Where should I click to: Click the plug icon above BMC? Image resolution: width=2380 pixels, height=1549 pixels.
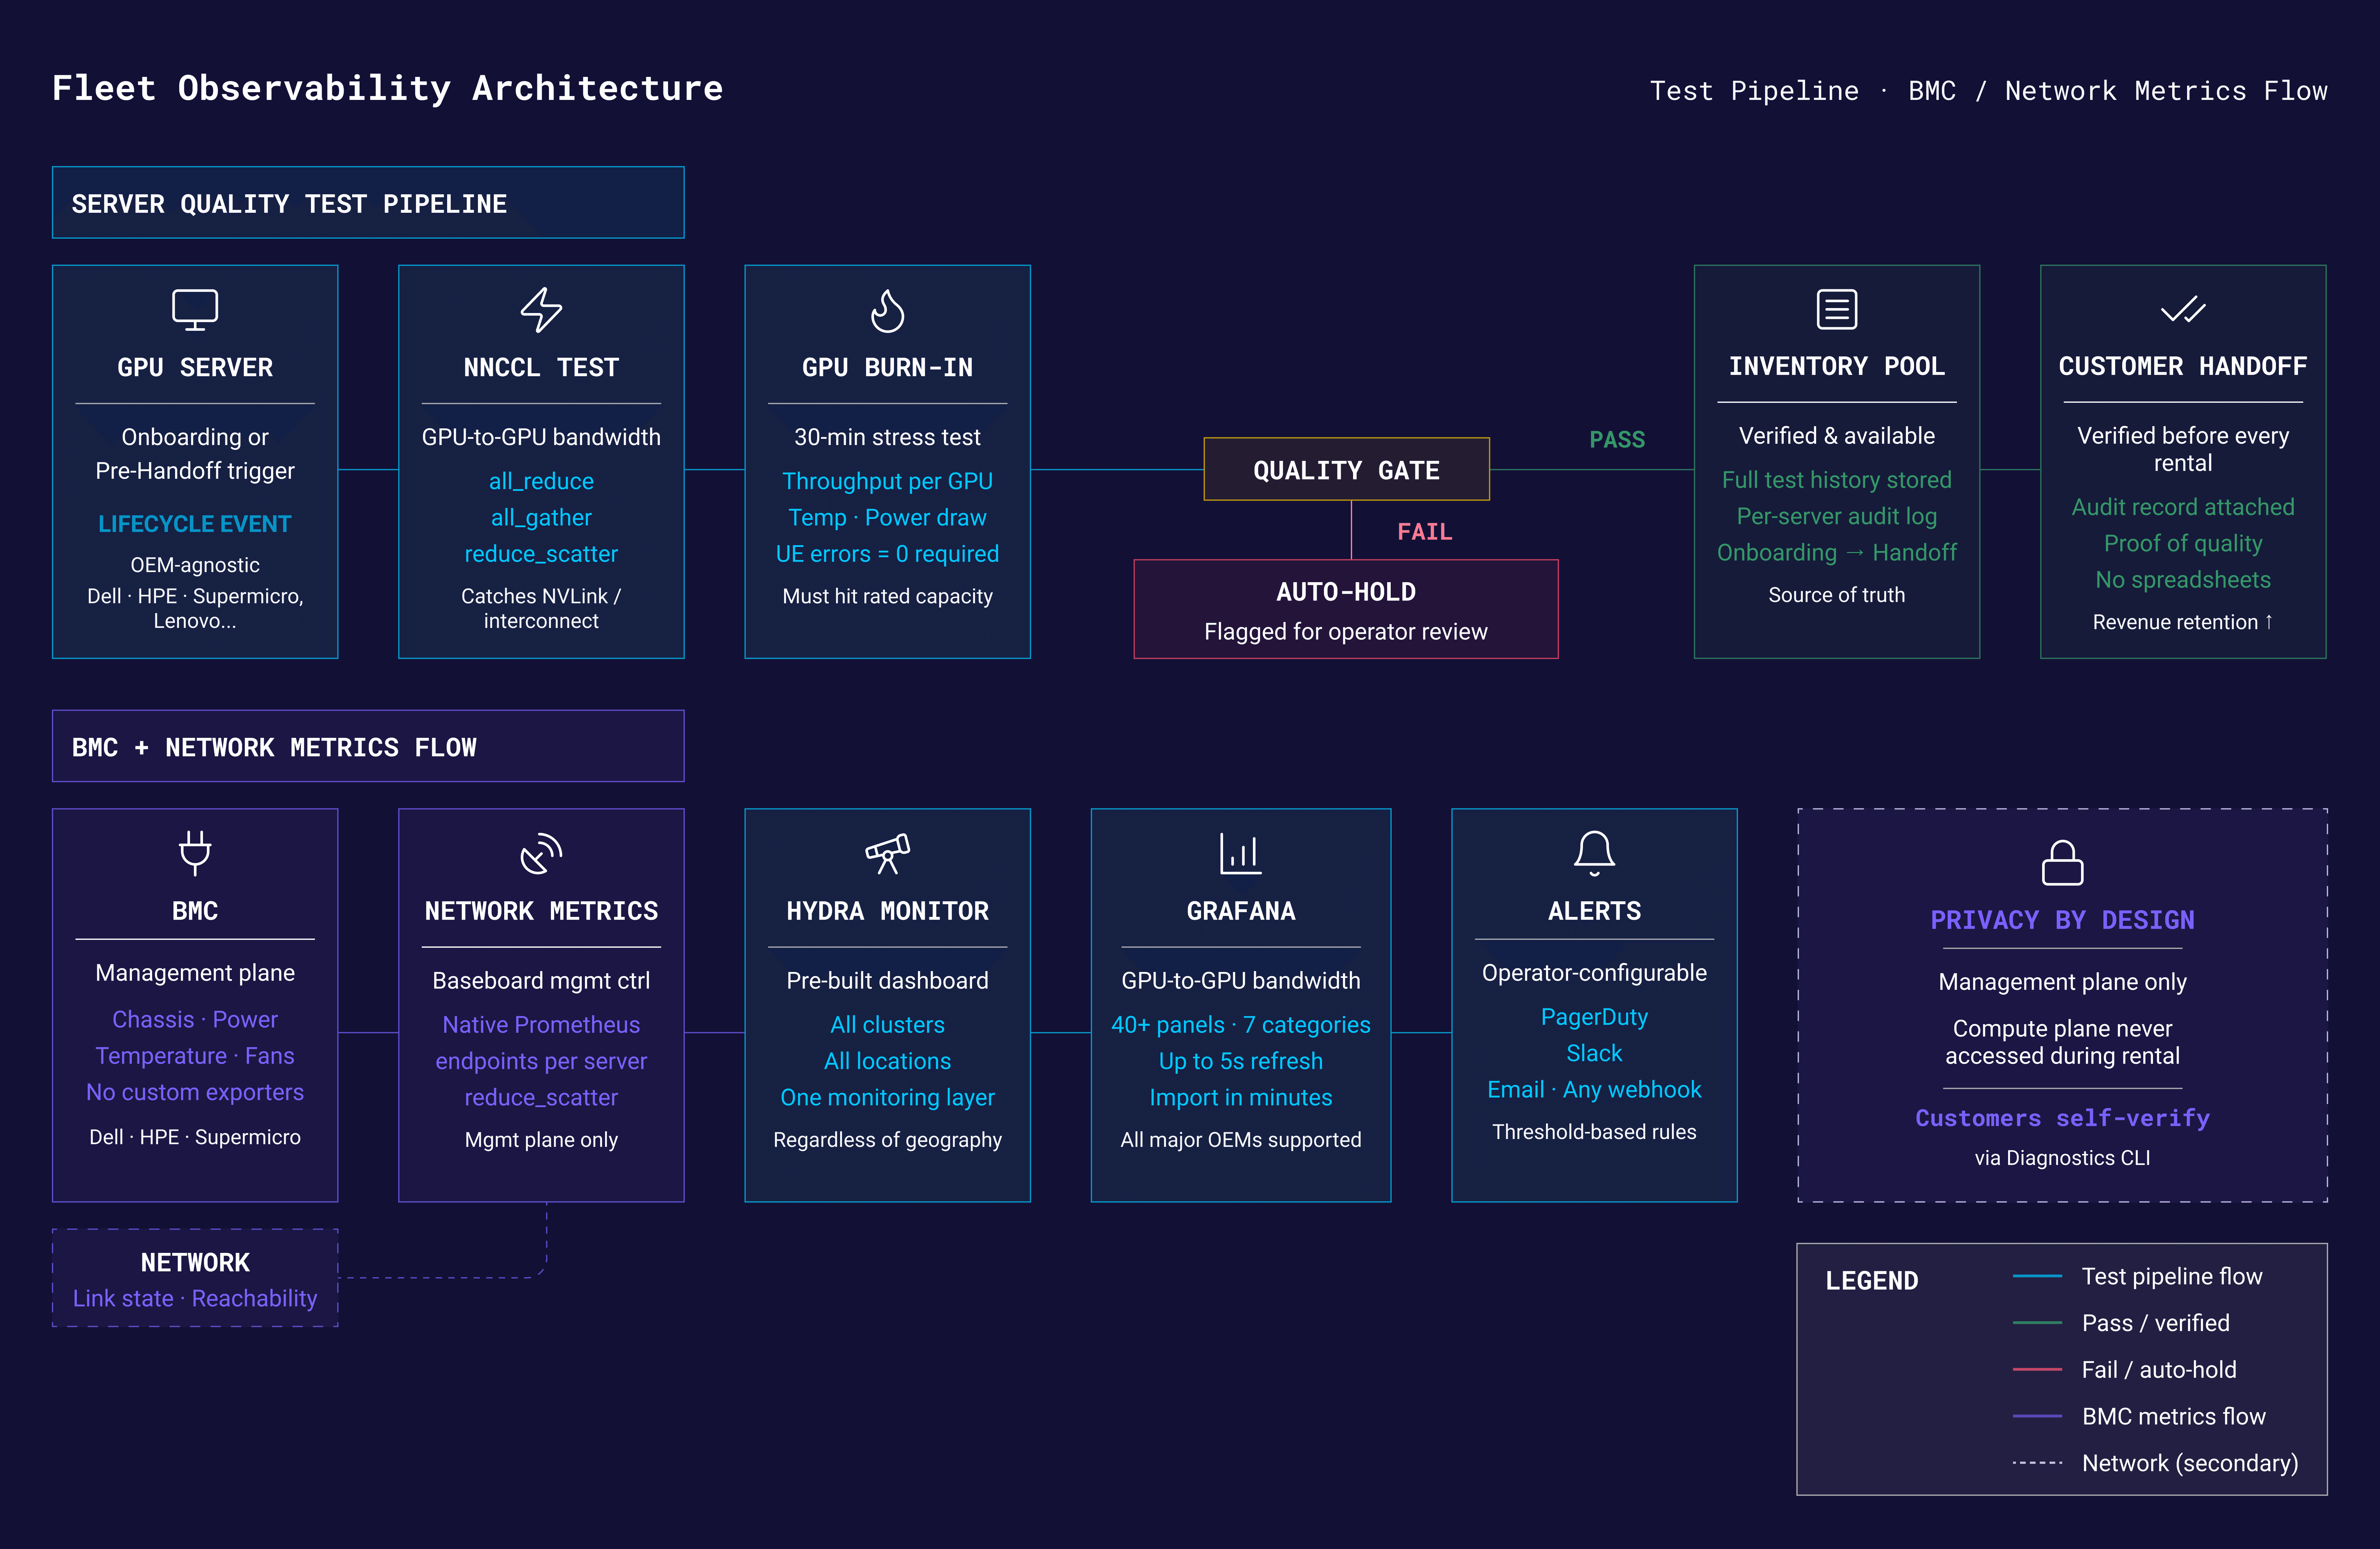point(195,853)
